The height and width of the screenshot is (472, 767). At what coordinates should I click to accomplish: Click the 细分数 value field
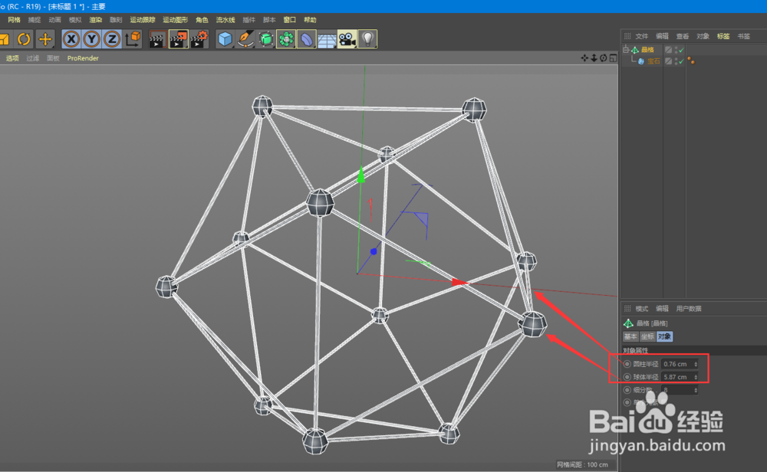click(680, 390)
